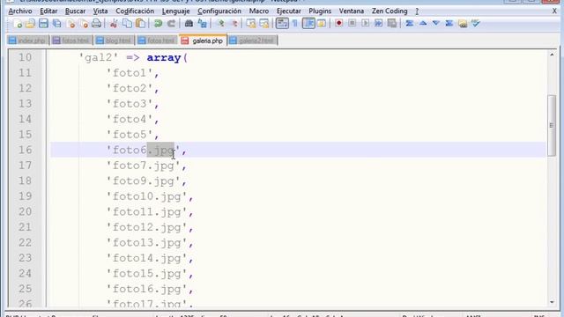Toggle synchronized horizontal scrolling icon

[x=264, y=24]
